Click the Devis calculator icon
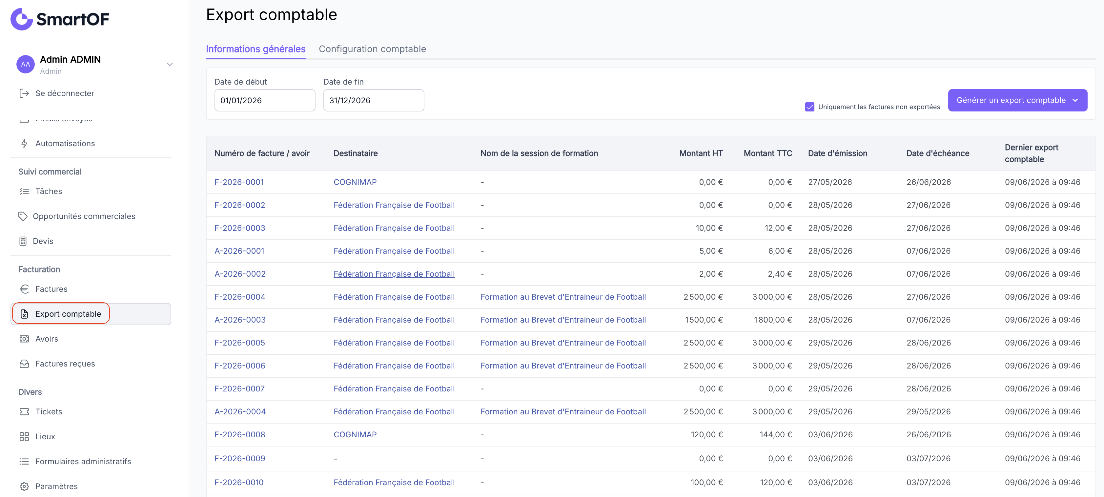This screenshot has height=497, width=1104. (23, 241)
